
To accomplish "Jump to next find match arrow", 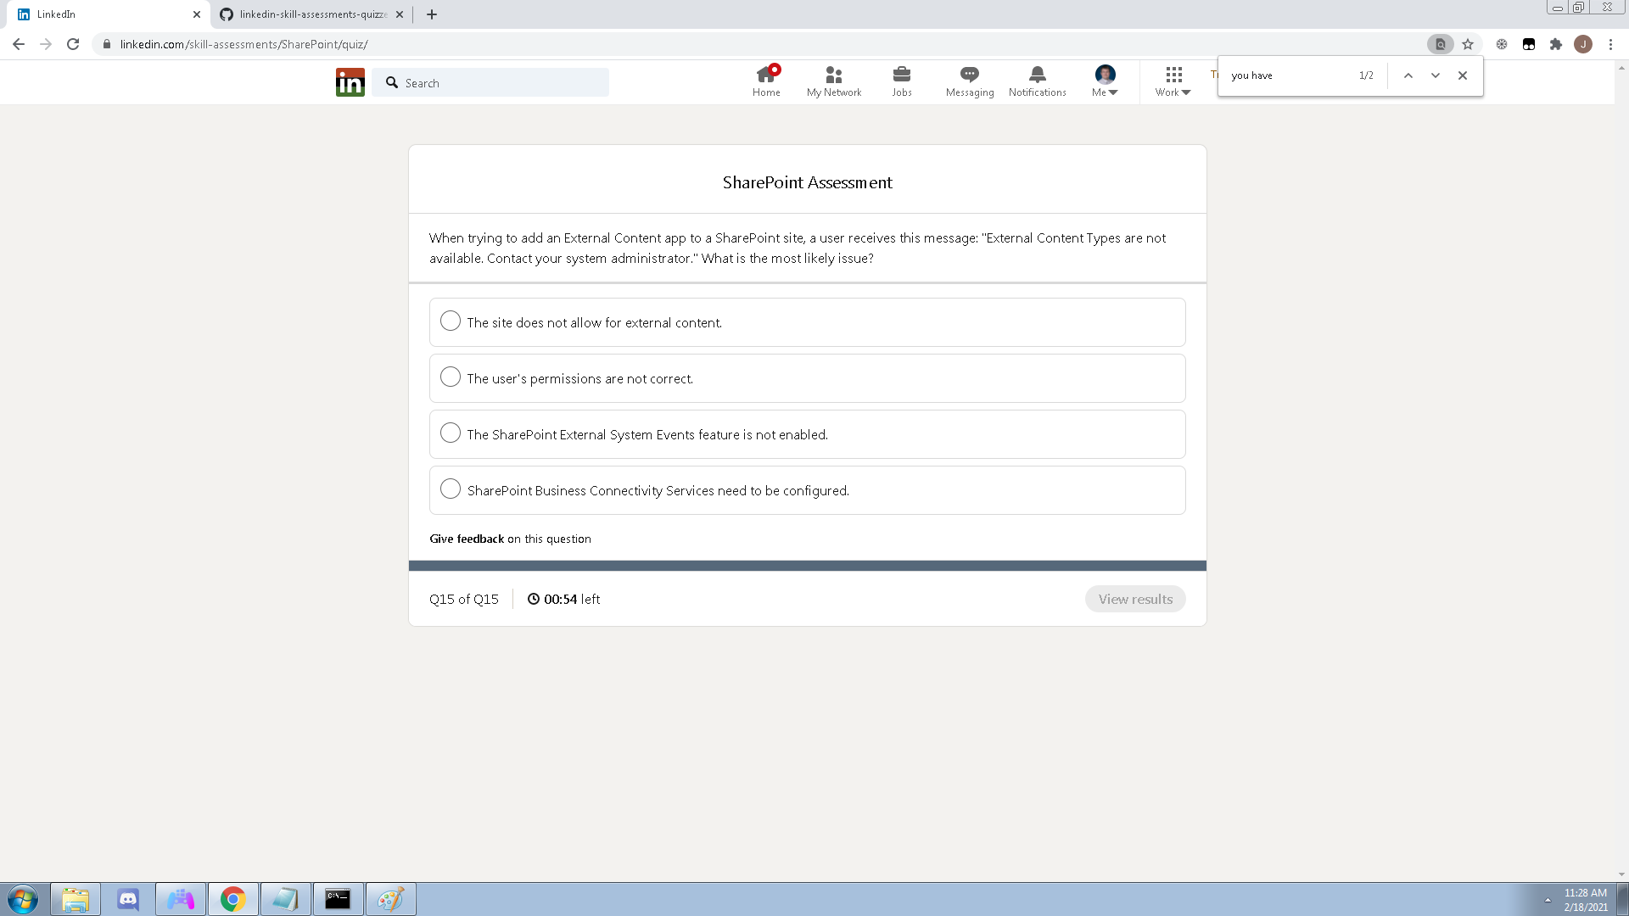I will pos(1436,75).
